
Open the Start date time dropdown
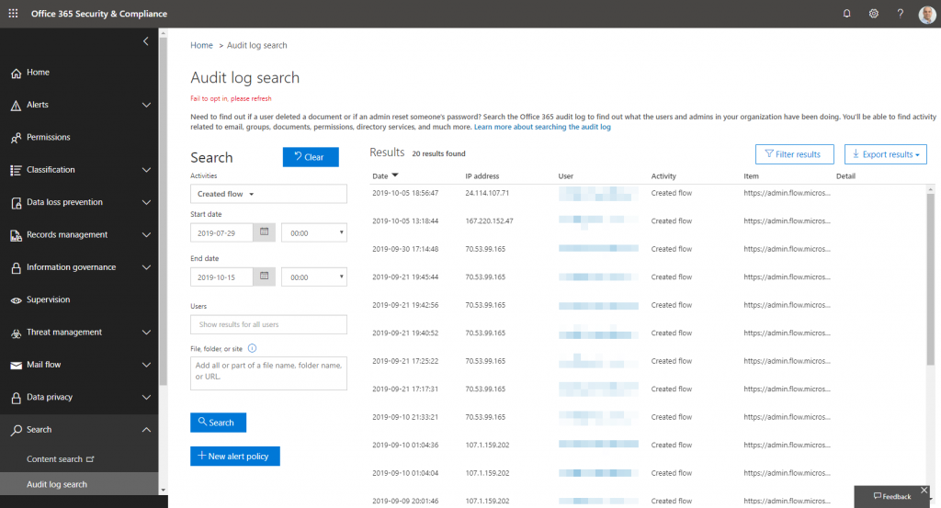tap(313, 233)
